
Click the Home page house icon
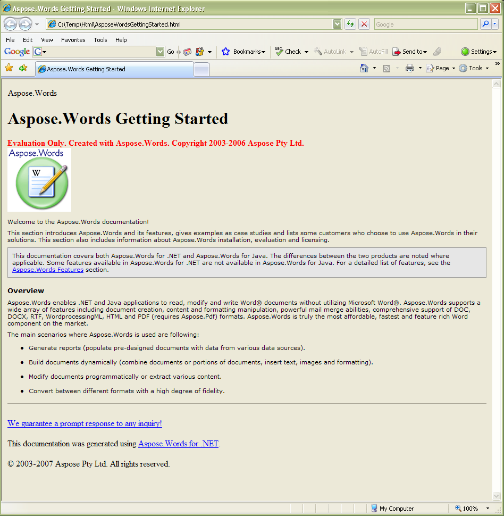click(364, 68)
